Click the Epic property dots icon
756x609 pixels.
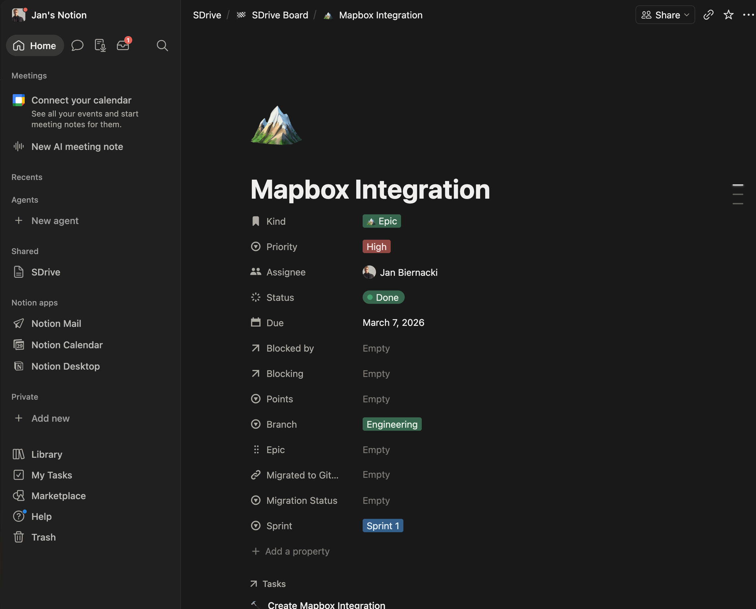click(256, 450)
